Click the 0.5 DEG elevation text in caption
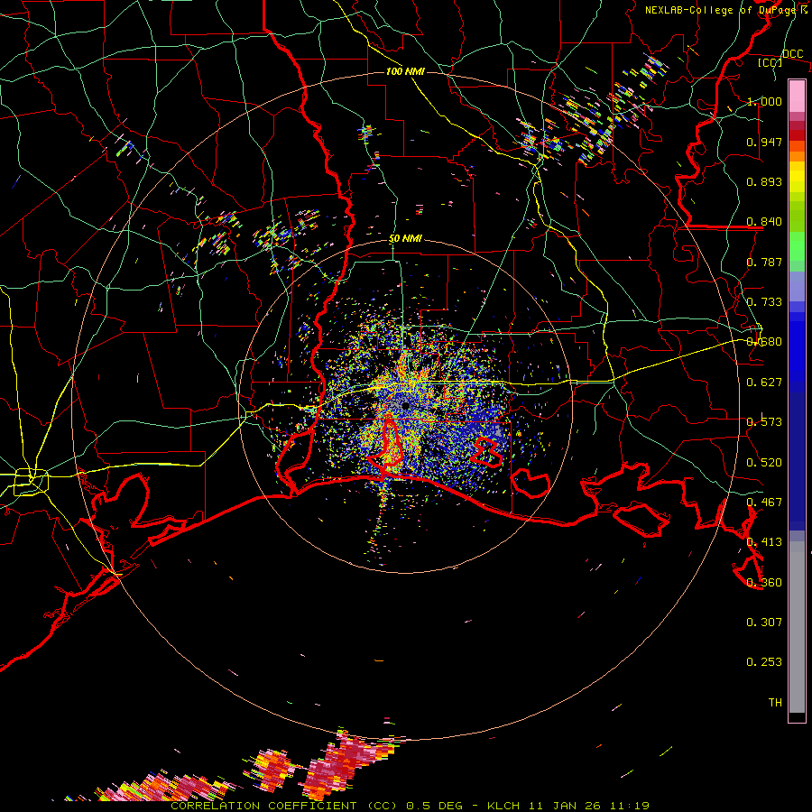 coord(435,806)
